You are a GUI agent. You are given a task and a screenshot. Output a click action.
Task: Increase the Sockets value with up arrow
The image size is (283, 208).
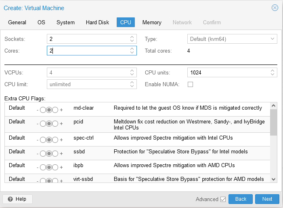132,37
